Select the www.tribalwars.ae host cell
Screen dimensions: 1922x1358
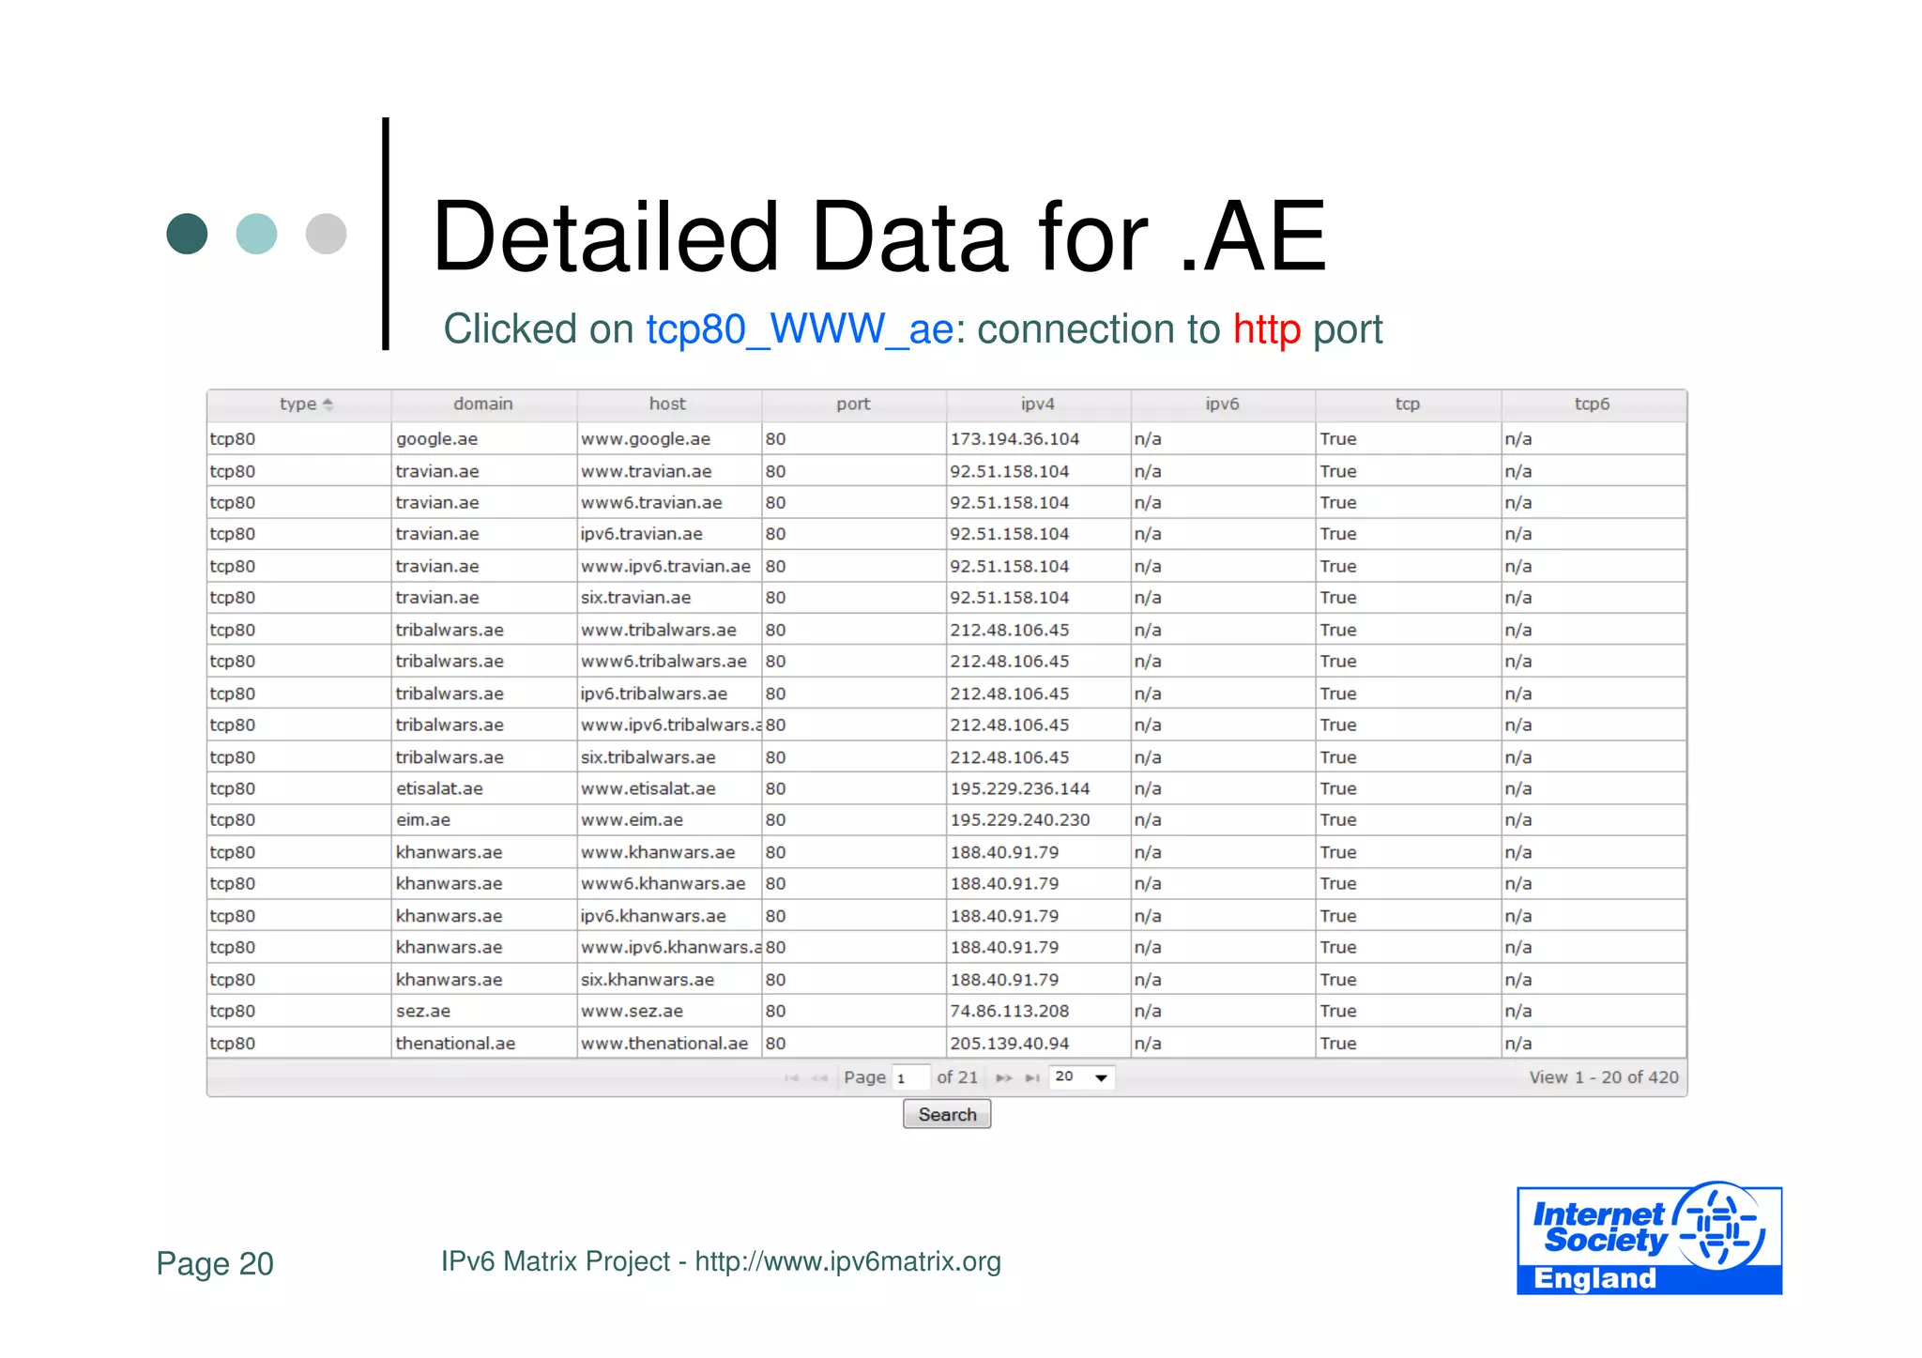point(669,630)
